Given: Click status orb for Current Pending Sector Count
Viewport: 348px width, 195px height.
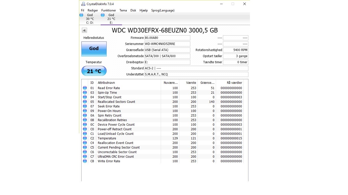Looking at the screenshot, I should coord(85,147).
